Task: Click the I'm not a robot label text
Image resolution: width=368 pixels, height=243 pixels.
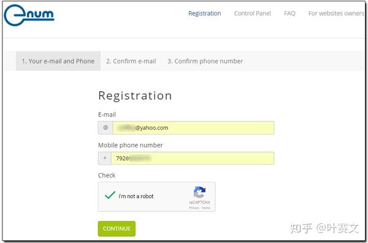Action: 136,196
